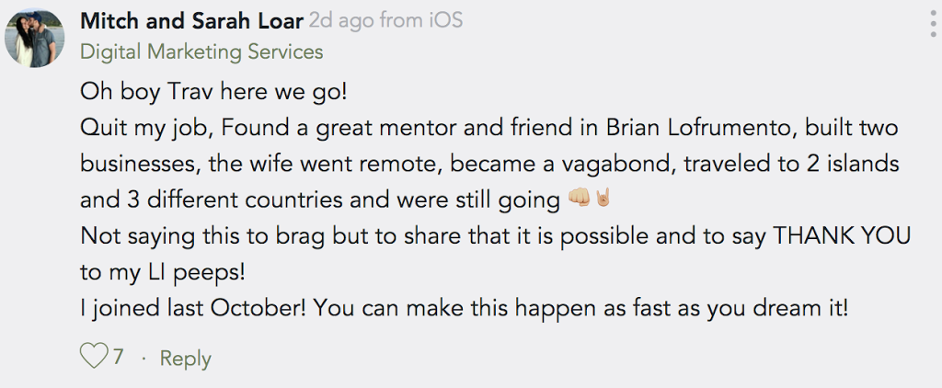Open the three-dot more options menu

click(x=933, y=24)
